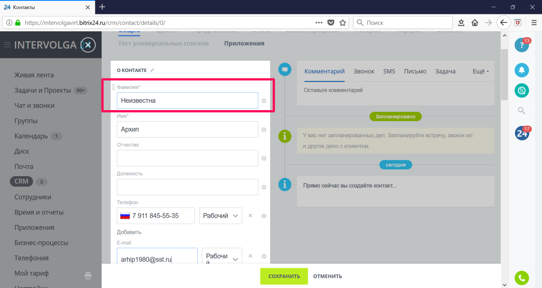Switch to Задача tab
Screen dimensions: 542x288
pos(445,72)
